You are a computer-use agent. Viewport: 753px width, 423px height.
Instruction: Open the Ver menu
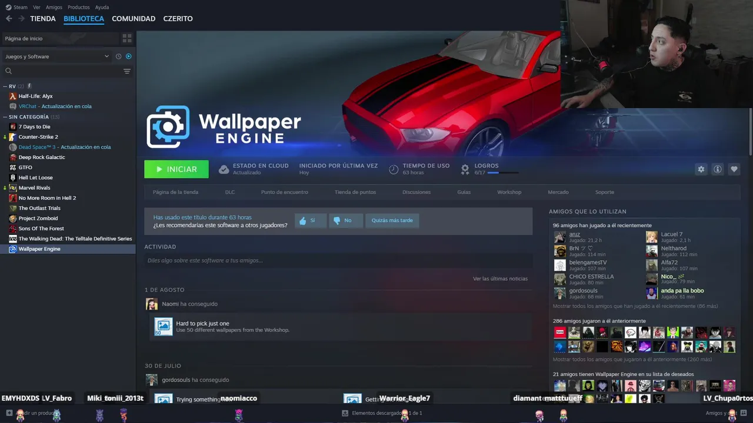pyautogui.click(x=36, y=7)
